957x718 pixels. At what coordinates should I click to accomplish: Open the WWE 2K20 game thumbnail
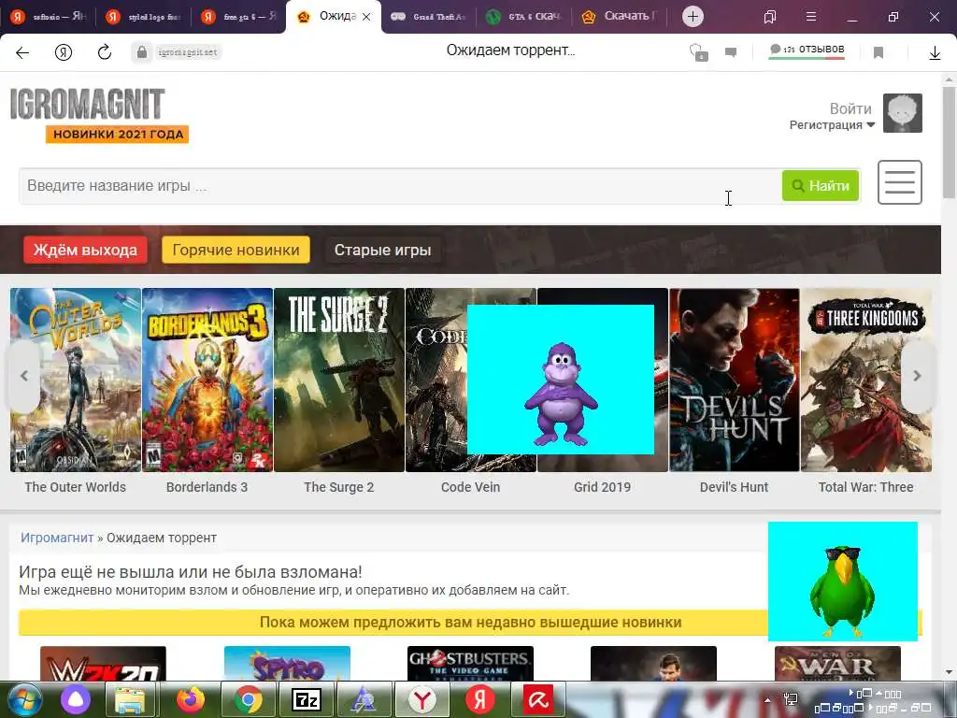pos(103,664)
